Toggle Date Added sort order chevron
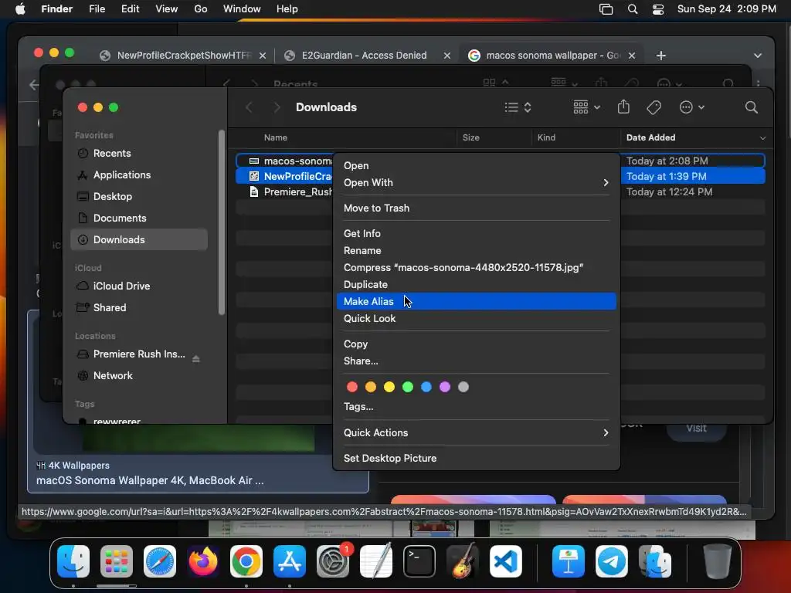The width and height of the screenshot is (791, 593). click(x=762, y=137)
